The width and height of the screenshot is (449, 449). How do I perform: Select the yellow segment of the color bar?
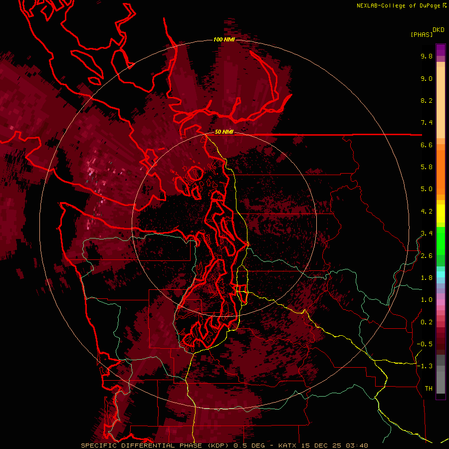(441, 214)
